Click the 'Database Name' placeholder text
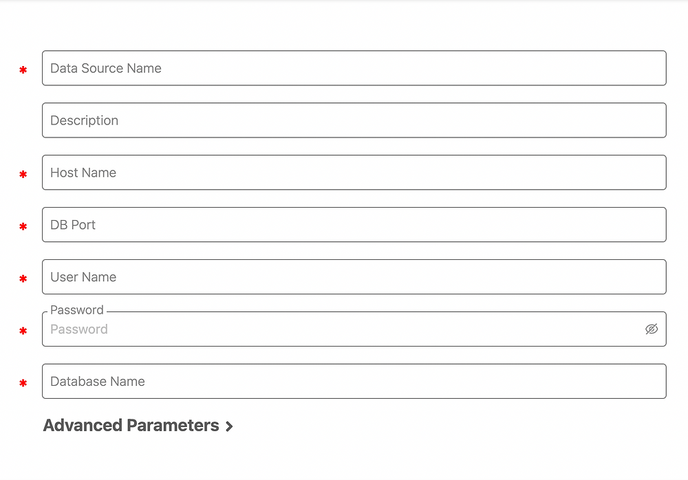Viewport: 688px width, 480px height. tap(98, 382)
